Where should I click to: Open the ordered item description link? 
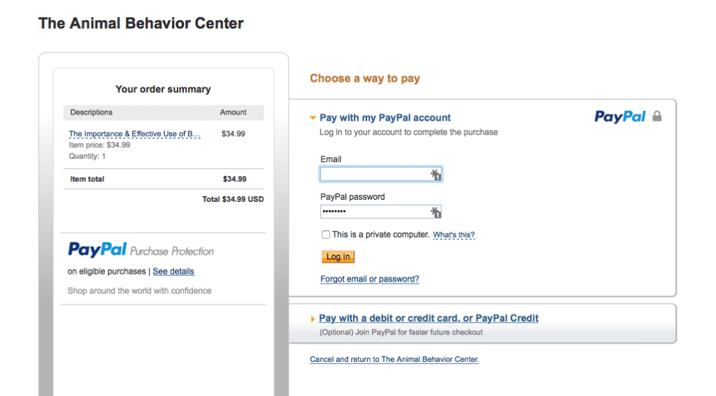coord(135,134)
